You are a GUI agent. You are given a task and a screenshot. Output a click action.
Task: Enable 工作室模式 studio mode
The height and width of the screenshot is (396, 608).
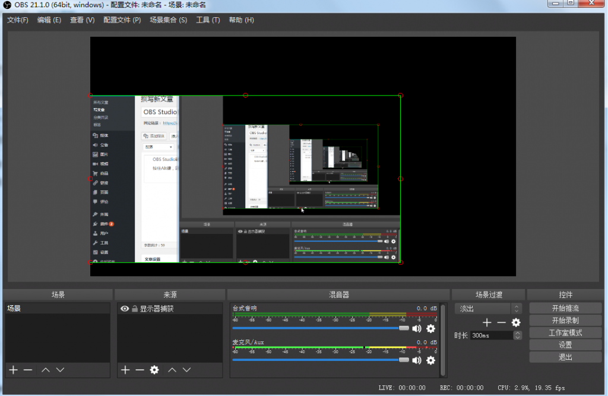click(x=565, y=333)
